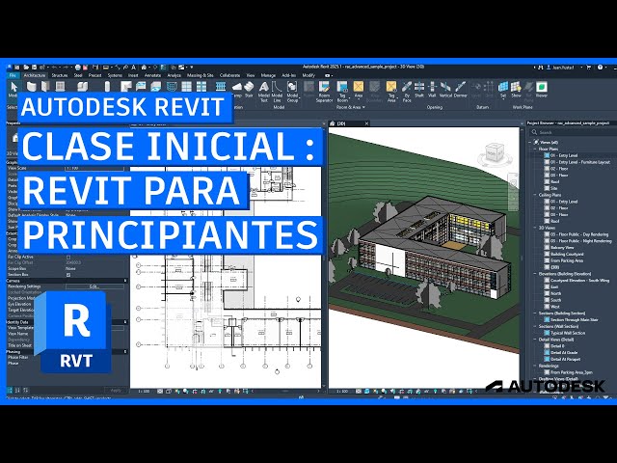Collapse the Floor Plans node
617x463 pixels.
point(535,149)
